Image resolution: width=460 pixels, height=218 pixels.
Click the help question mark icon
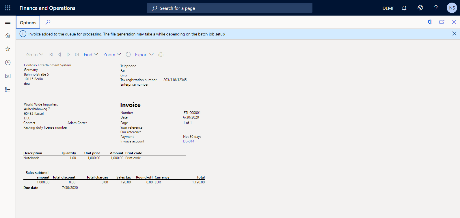click(436, 8)
